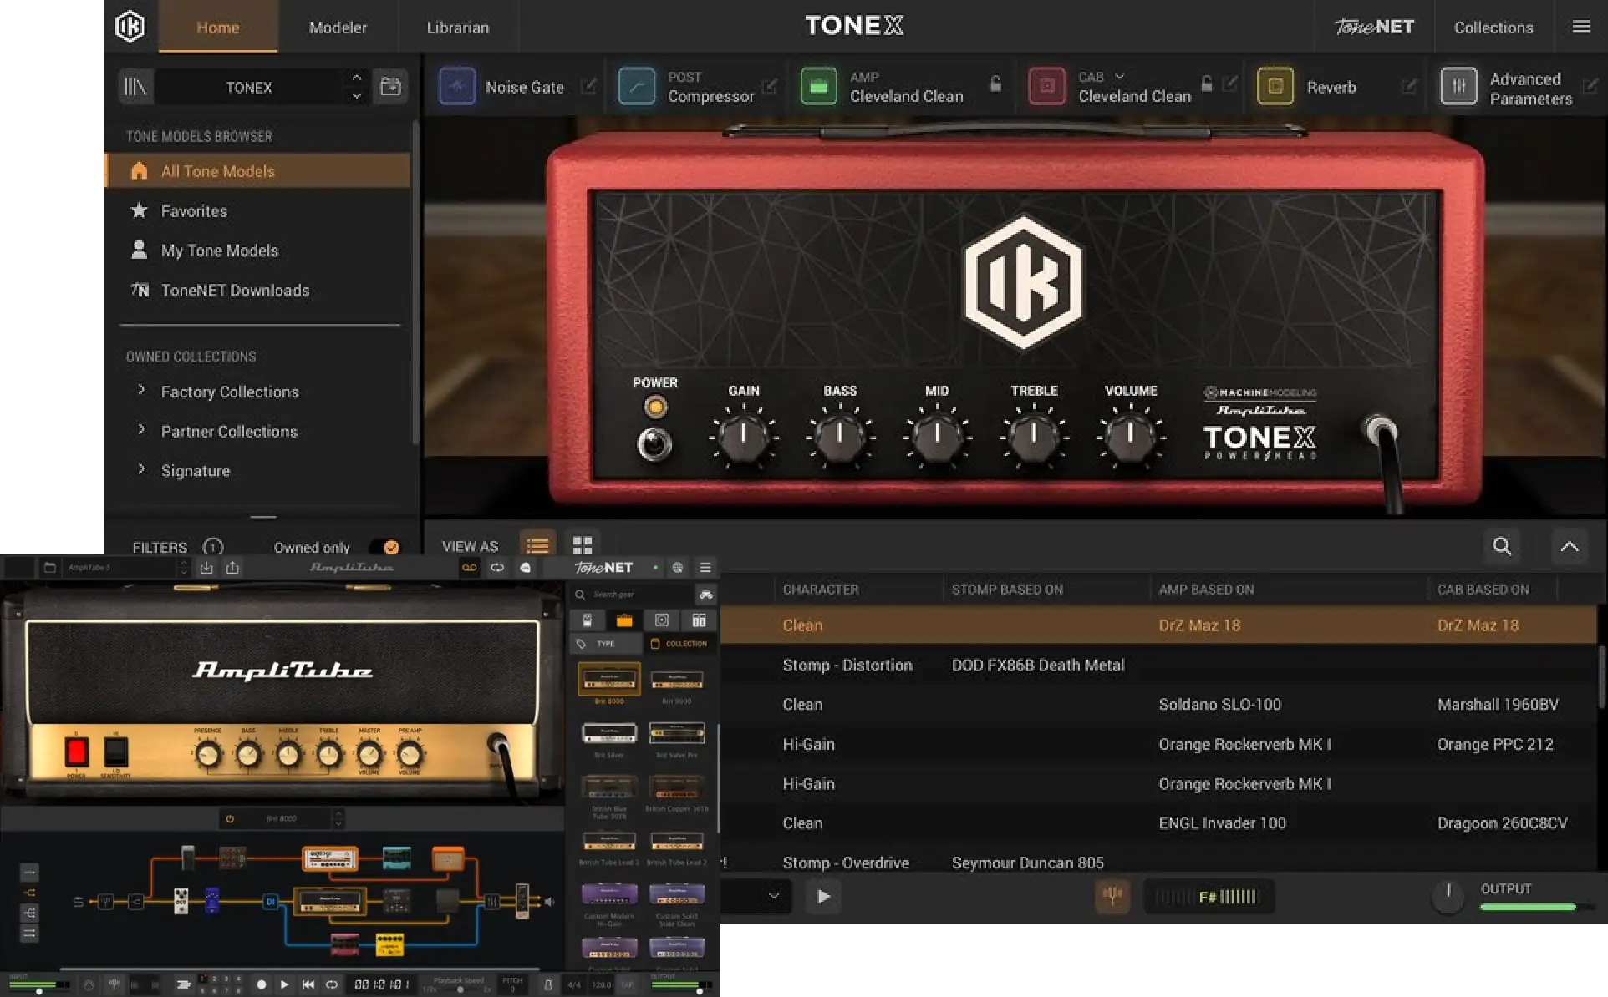Click the OUTPUT level knob

(1448, 896)
